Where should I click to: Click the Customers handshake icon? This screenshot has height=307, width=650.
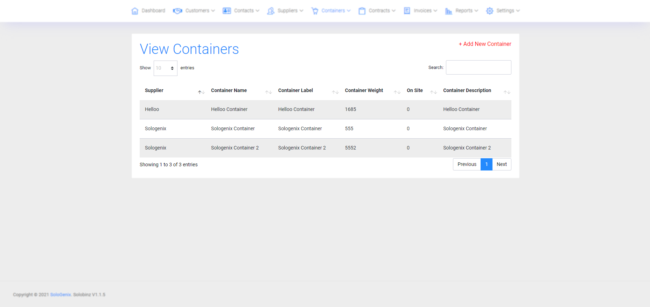177,11
